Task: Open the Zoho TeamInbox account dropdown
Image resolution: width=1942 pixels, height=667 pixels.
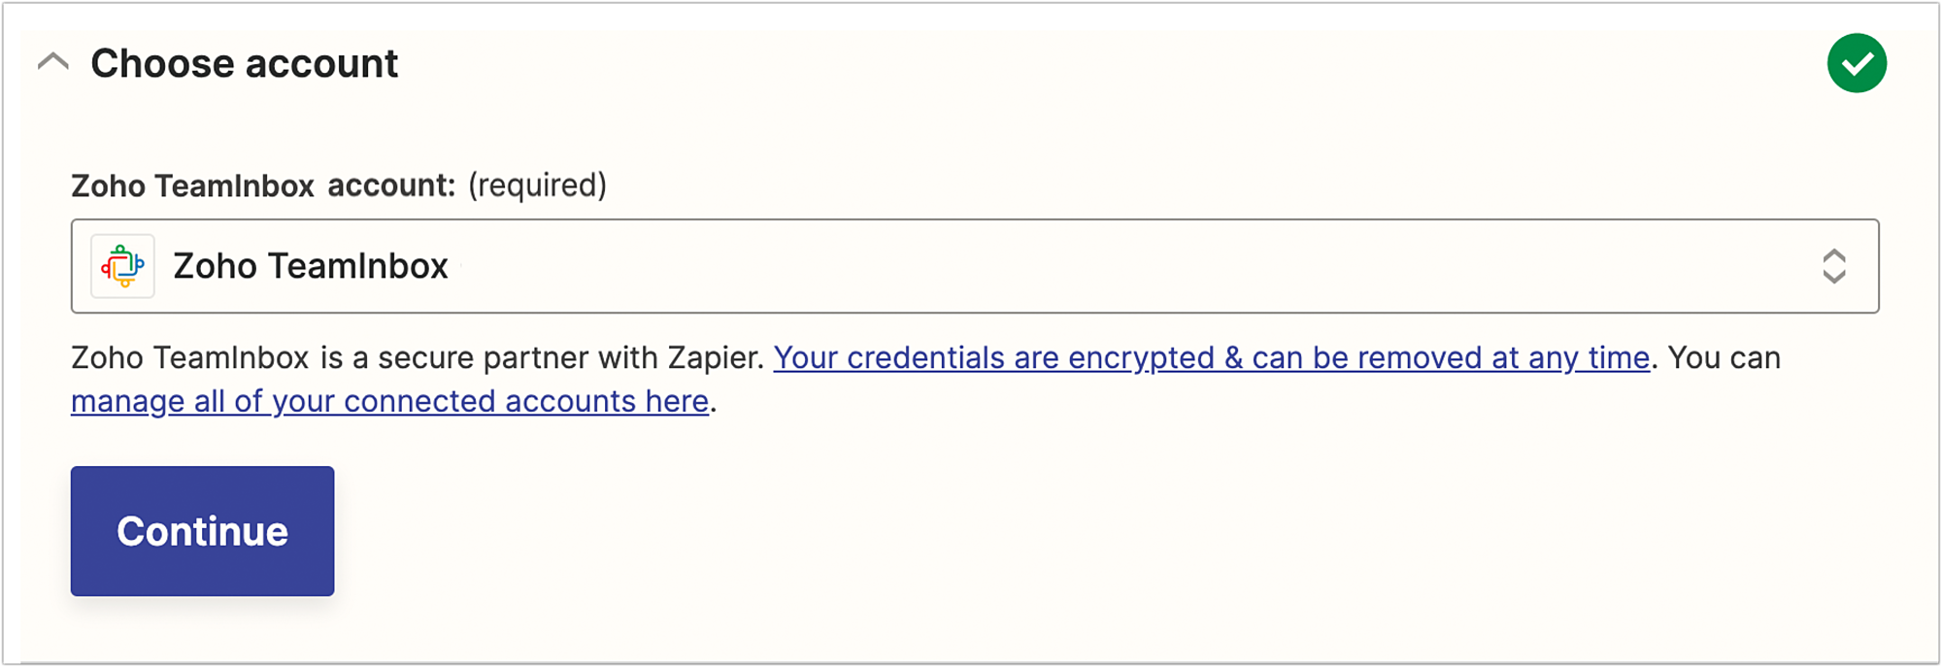Action: click(974, 266)
